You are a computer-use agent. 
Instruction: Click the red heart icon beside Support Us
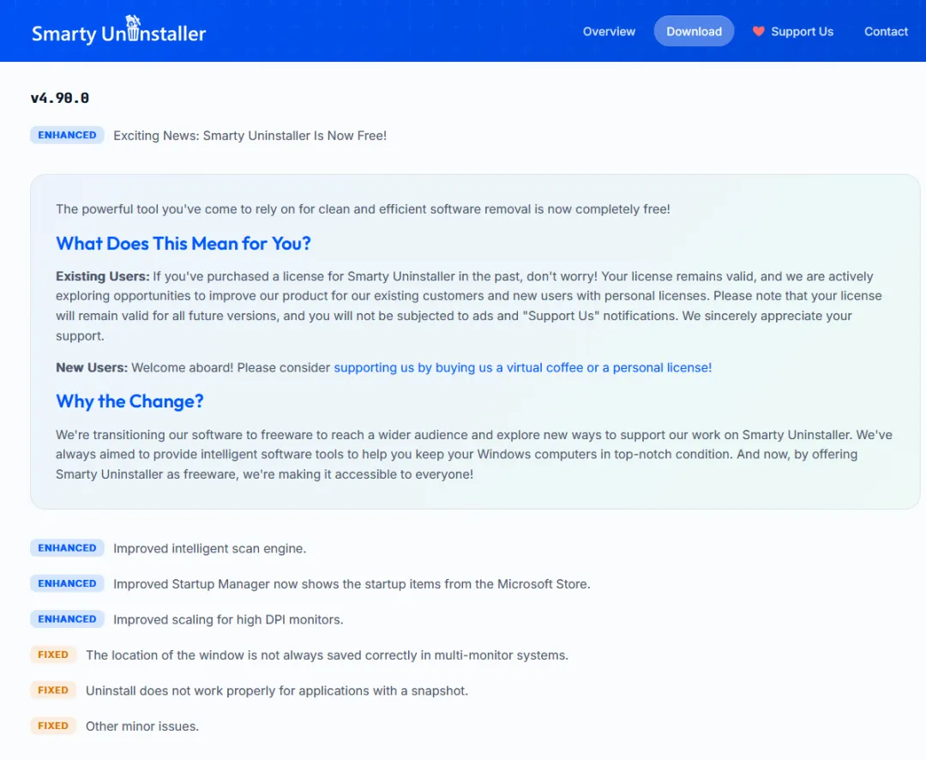click(758, 32)
